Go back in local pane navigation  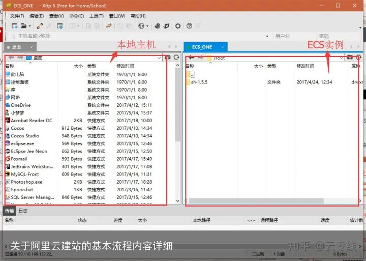click(x=11, y=57)
